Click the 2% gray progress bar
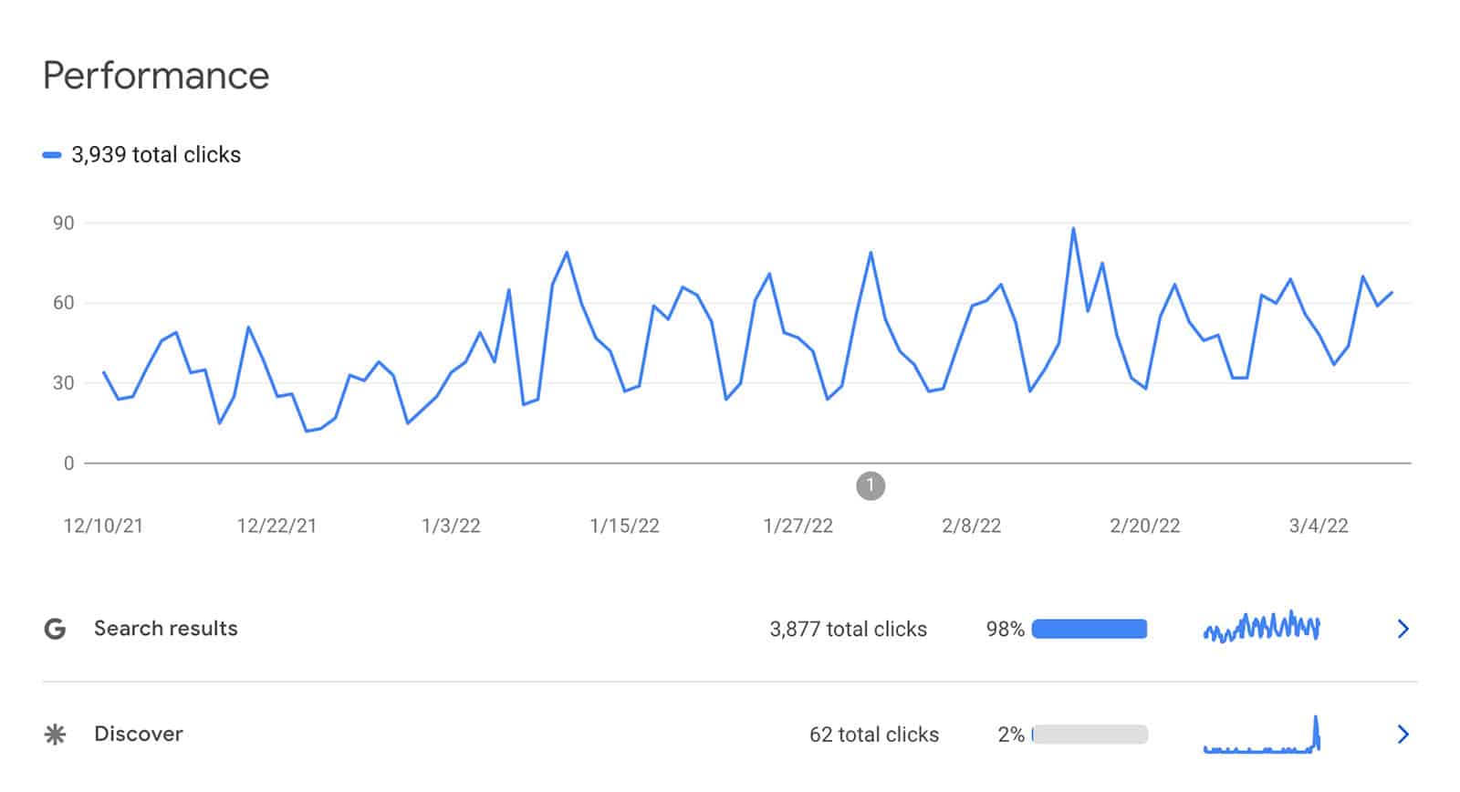 pyautogui.click(x=1090, y=735)
